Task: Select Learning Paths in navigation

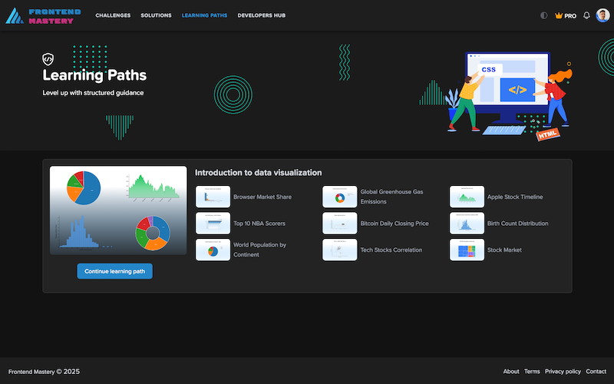Action: (x=204, y=15)
